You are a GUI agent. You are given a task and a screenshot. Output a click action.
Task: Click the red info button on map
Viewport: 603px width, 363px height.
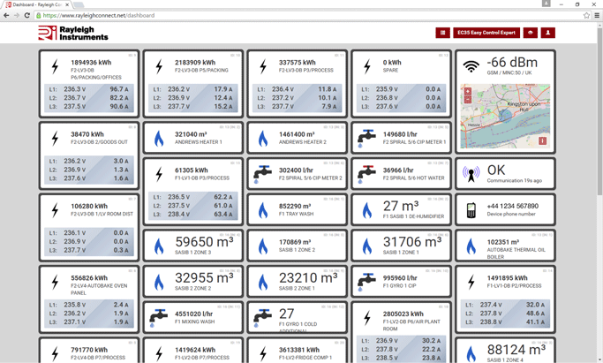click(x=543, y=140)
